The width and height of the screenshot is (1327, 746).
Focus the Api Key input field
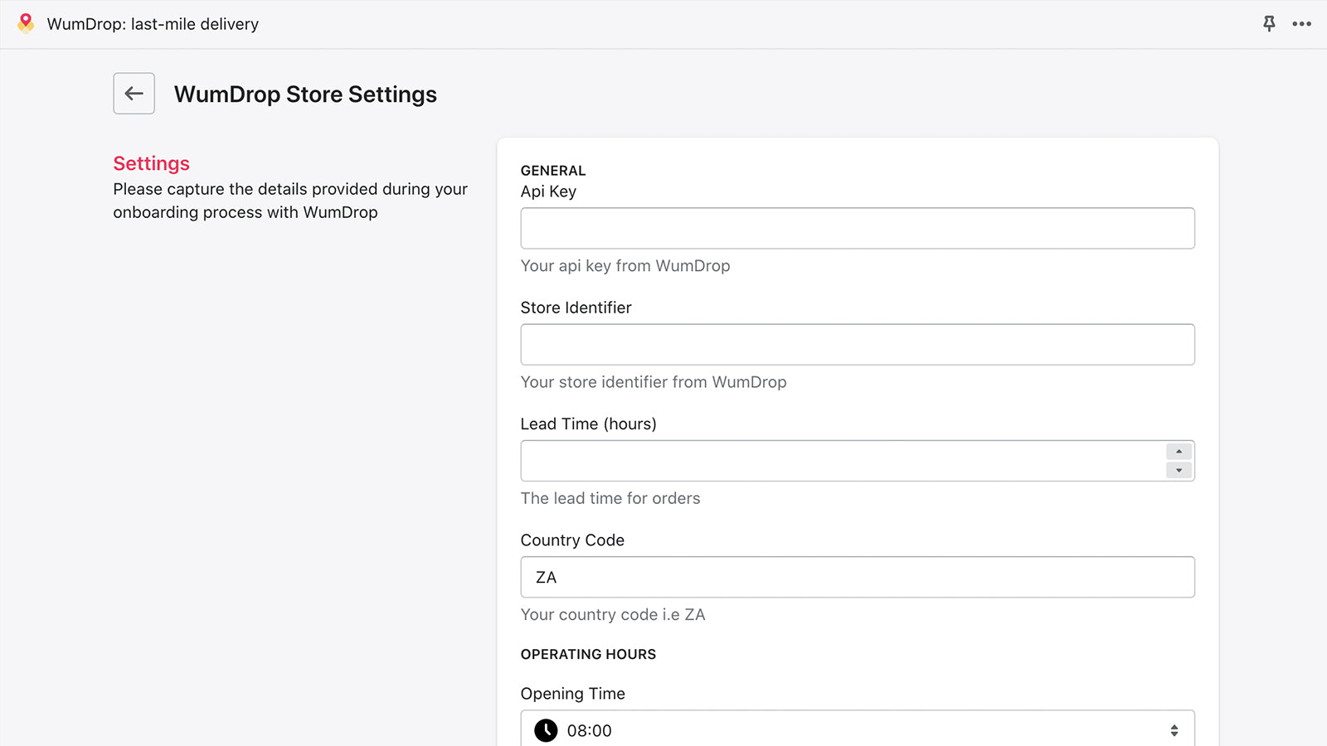tap(857, 229)
